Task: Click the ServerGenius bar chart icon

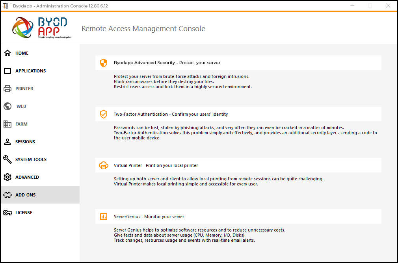Action: pos(104,217)
